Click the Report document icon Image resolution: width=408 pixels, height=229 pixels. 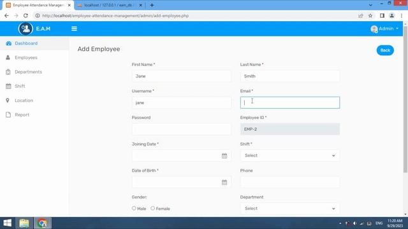click(x=8, y=114)
